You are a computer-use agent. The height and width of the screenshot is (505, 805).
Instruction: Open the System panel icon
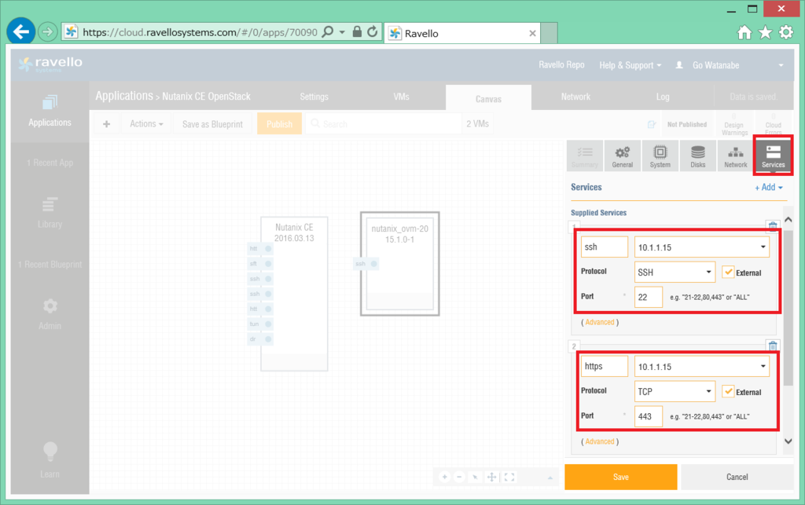coord(660,156)
